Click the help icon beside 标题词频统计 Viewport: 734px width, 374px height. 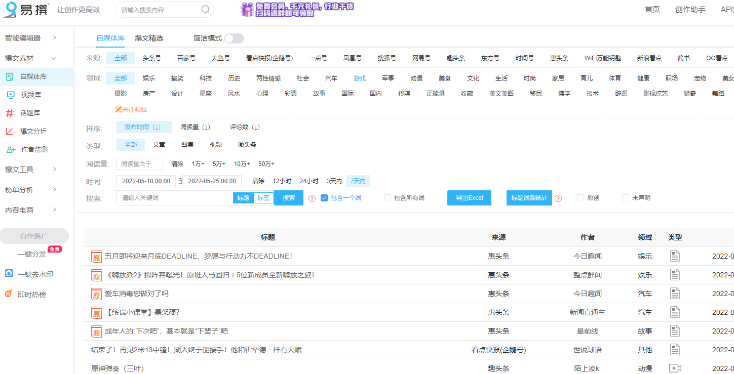coord(558,198)
